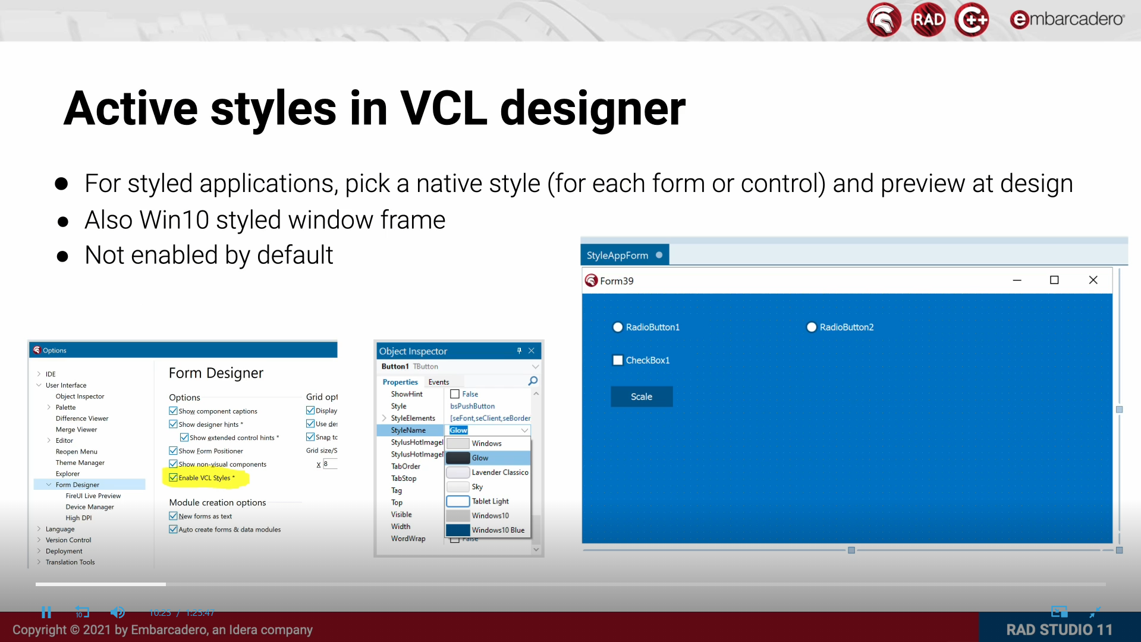
Task: Rewind the video by ten seconds
Action: (x=82, y=612)
